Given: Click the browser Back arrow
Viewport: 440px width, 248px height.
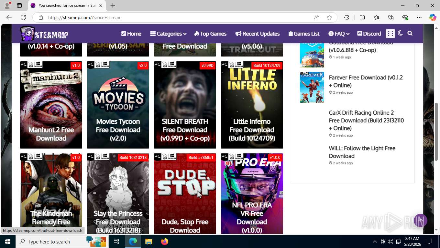Looking at the screenshot, I should [x=9, y=17].
